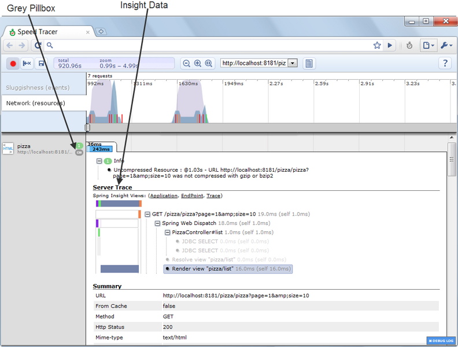Viewport: 458px width, 347px height.
Task: Select Render view "pizza/list" trace item
Action: pyautogui.click(x=227, y=269)
